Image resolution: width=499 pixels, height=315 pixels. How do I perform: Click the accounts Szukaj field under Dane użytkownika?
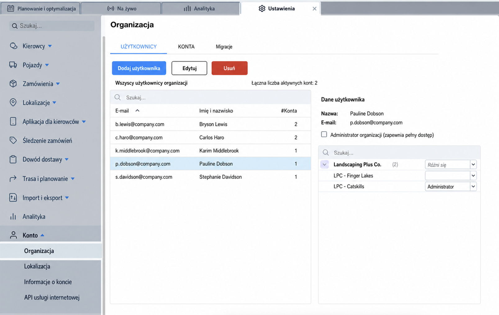click(x=399, y=153)
